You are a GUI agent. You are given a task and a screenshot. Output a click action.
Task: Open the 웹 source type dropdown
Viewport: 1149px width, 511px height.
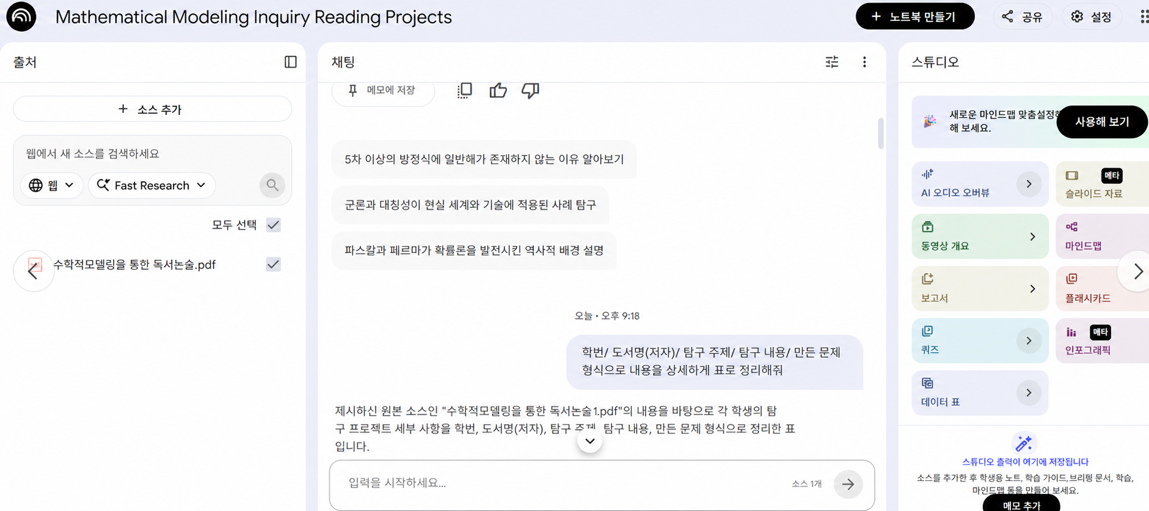click(x=52, y=185)
